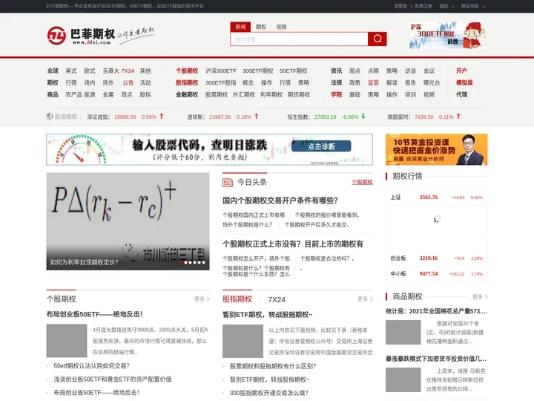Viewport: 534px width, 401px height.
Task: Click the newspaper icon next to 今日头条
Action: click(x=228, y=183)
